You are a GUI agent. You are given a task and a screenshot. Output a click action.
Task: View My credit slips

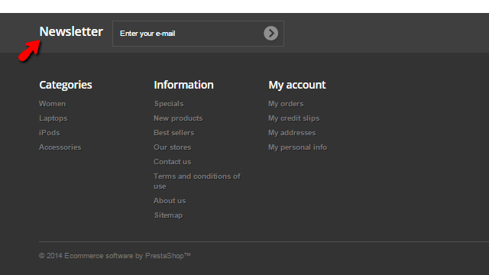pyautogui.click(x=293, y=118)
